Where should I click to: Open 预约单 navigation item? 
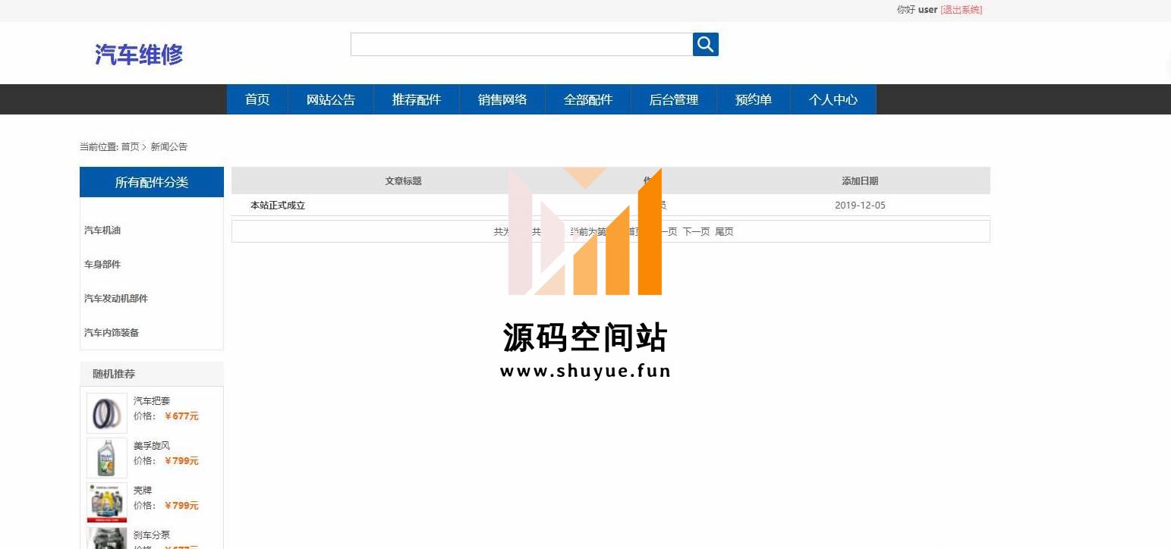[754, 99]
